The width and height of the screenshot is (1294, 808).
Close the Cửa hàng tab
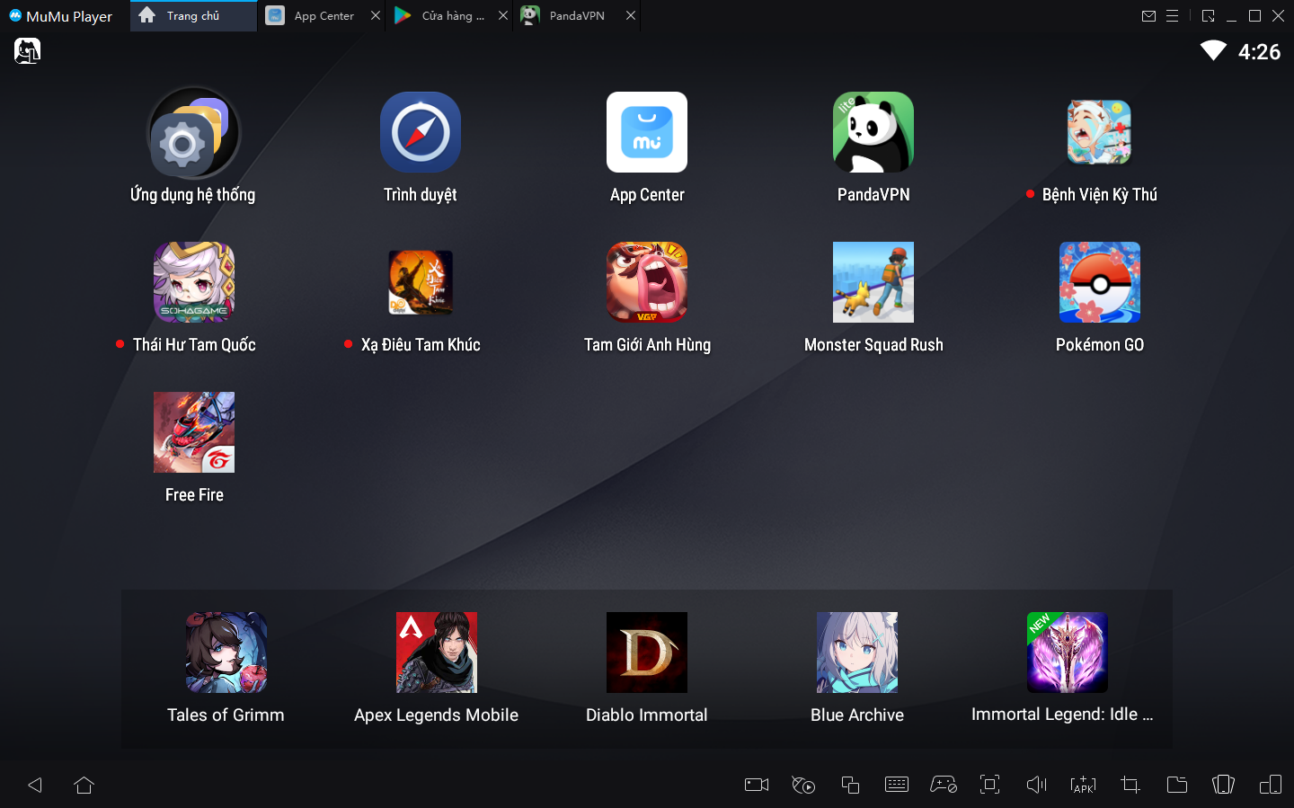[x=503, y=16]
